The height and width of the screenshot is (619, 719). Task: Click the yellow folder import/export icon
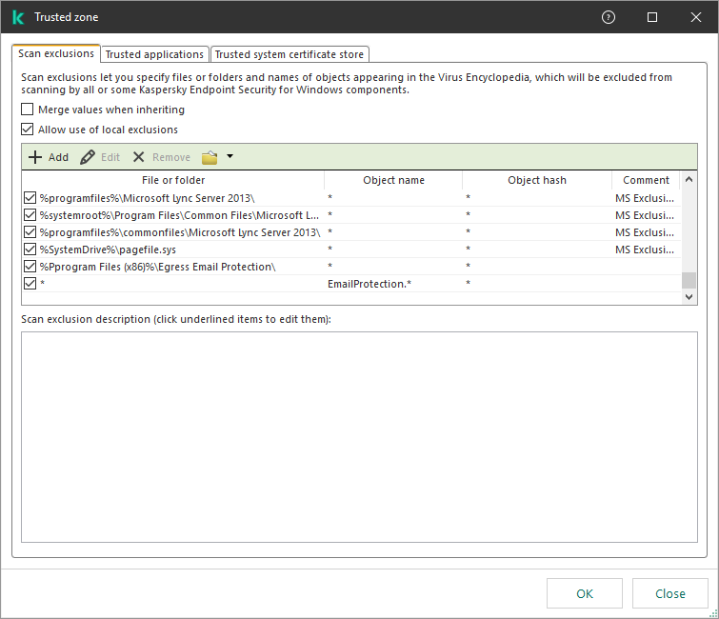[210, 157]
